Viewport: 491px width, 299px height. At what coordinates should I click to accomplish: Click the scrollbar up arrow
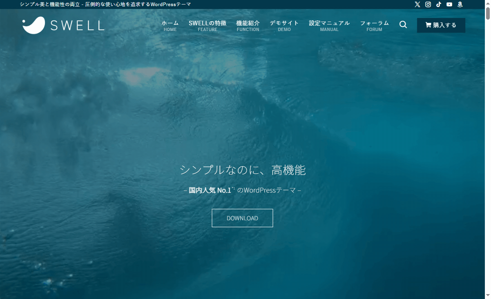pos(488,3)
